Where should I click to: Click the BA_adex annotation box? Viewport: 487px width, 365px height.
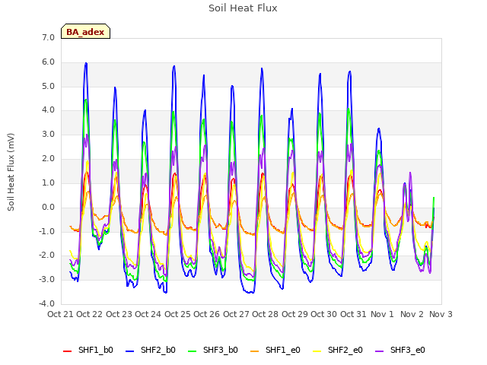click(85, 31)
